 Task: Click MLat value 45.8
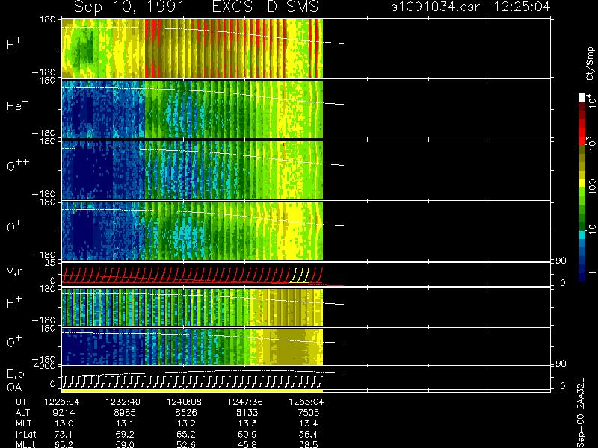(247, 444)
